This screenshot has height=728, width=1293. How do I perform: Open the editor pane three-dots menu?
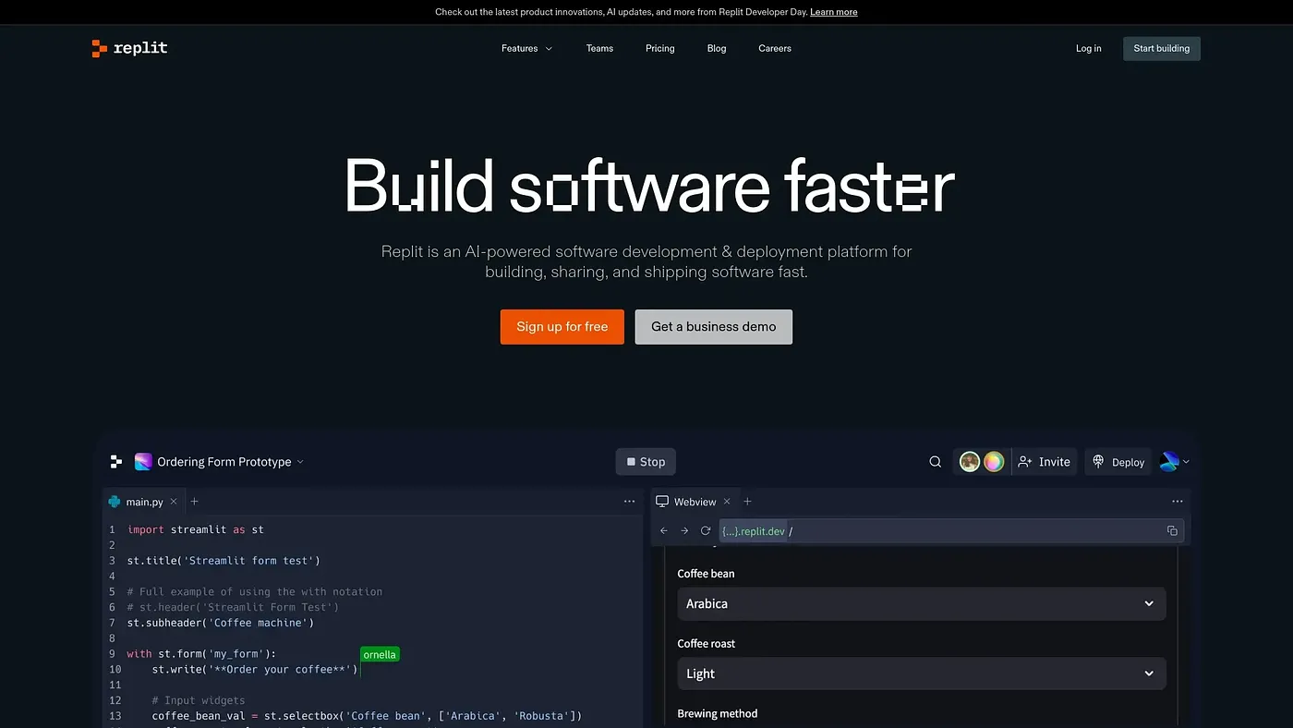click(x=630, y=502)
